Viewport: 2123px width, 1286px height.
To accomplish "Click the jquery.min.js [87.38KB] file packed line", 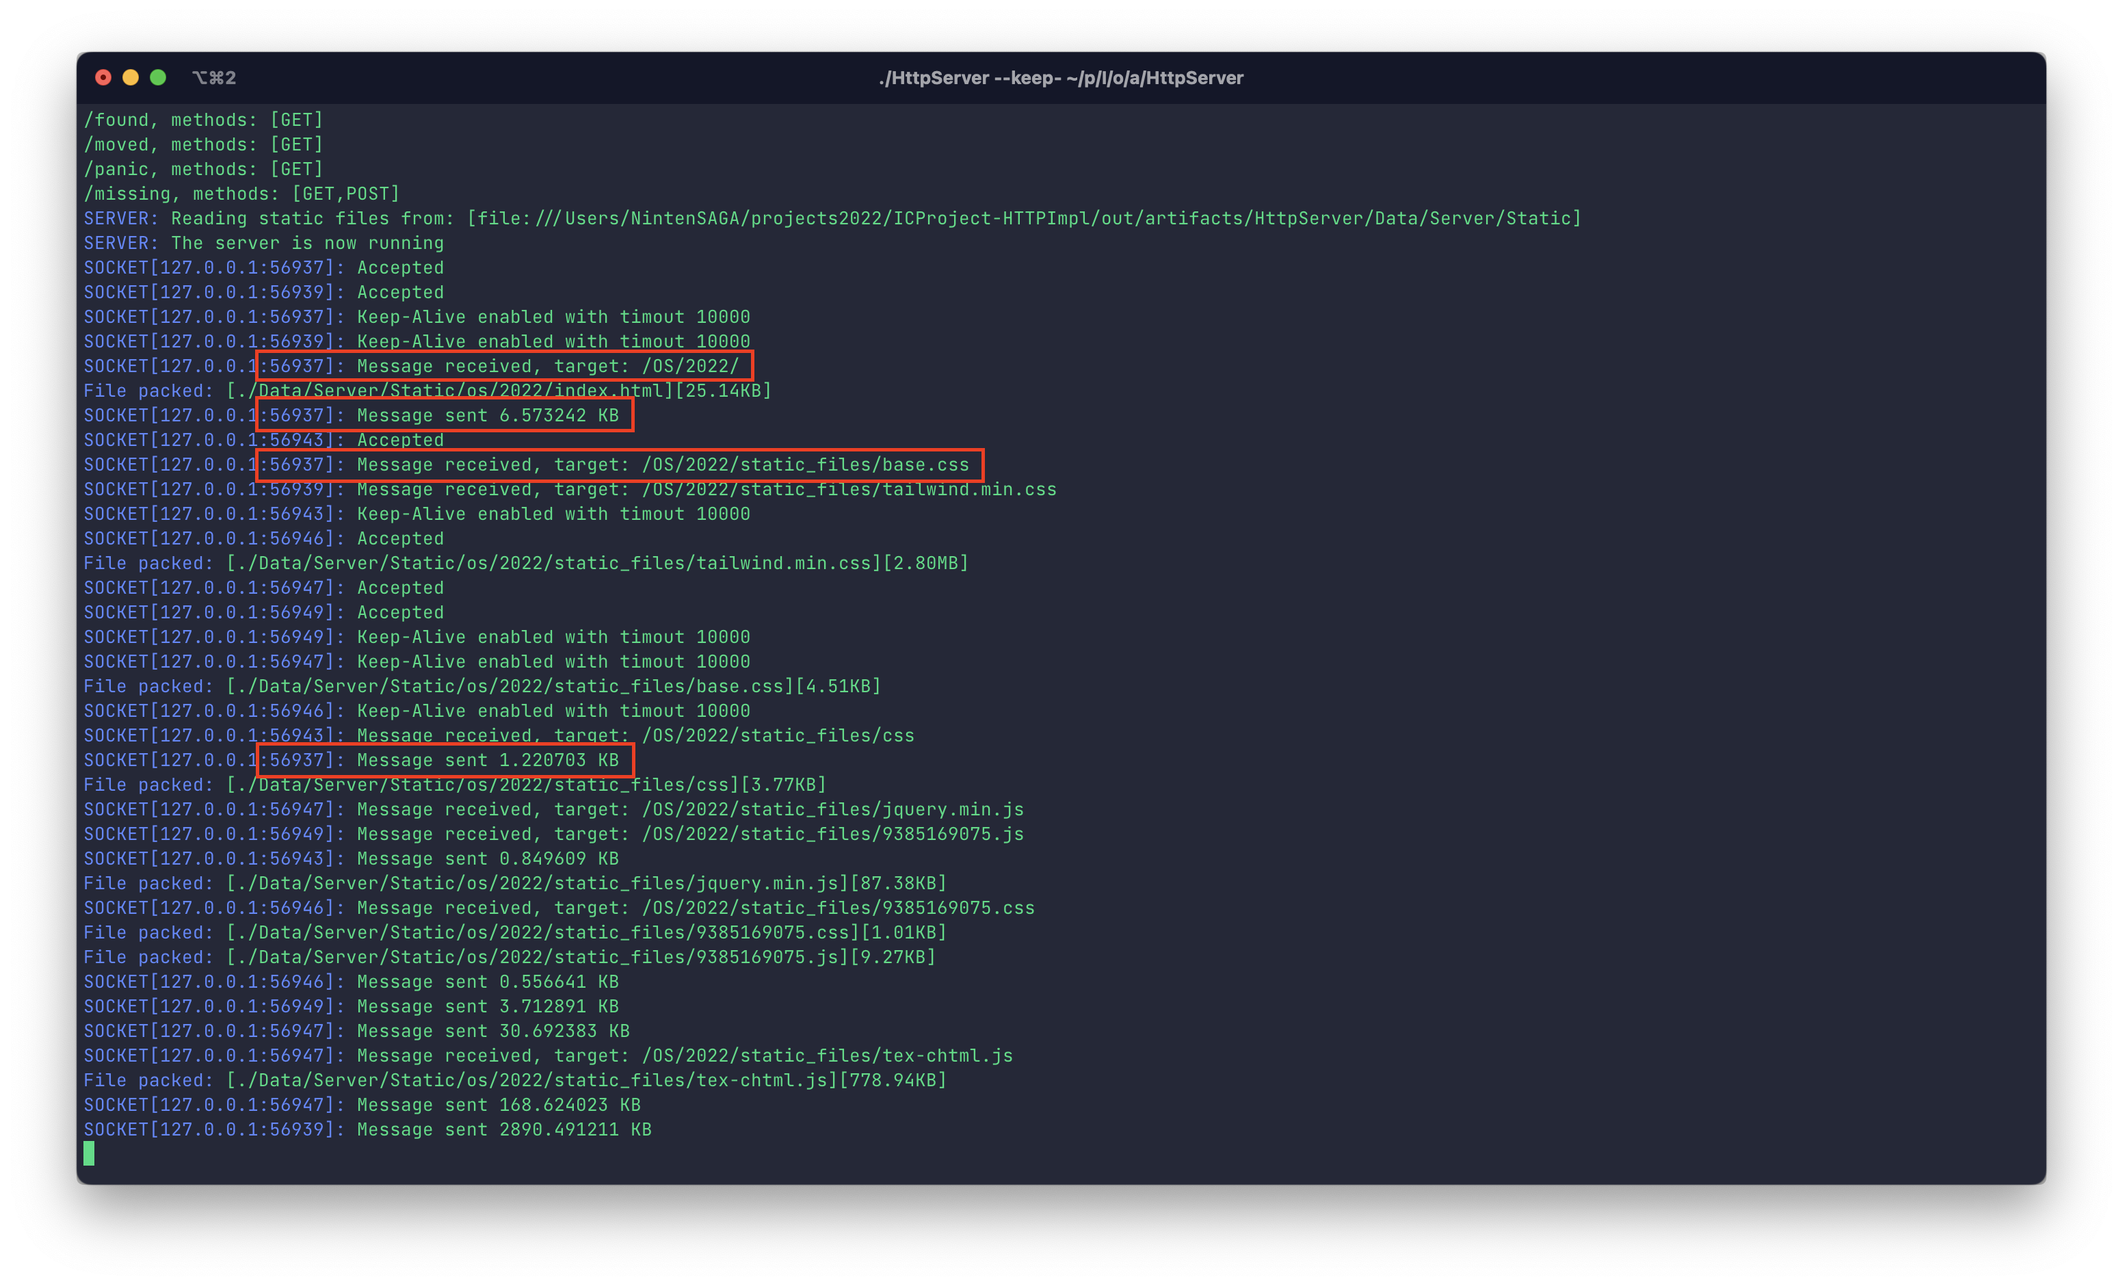I will click(515, 884).
